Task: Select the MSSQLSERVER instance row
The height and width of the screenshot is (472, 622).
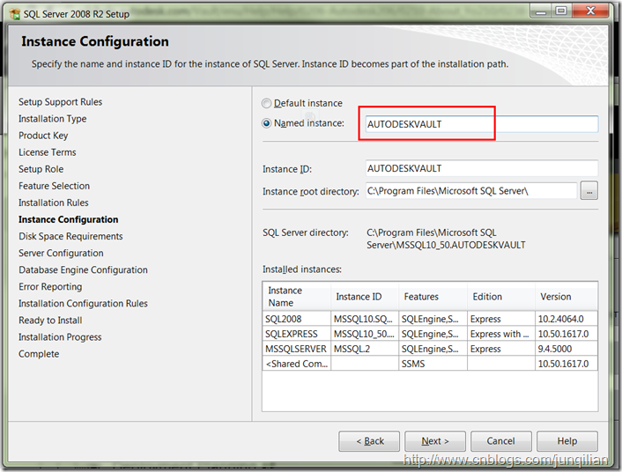Action: point(430,349)
